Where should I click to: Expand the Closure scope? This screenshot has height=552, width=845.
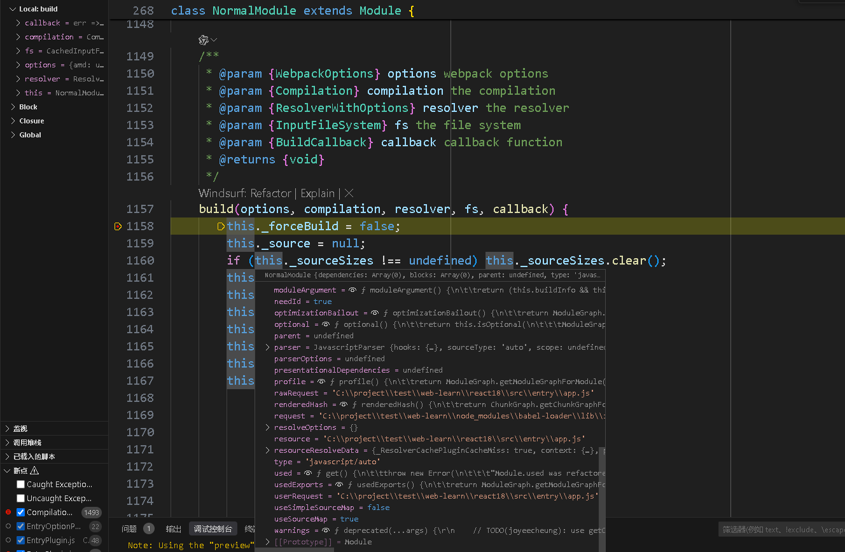pos(12,121)
